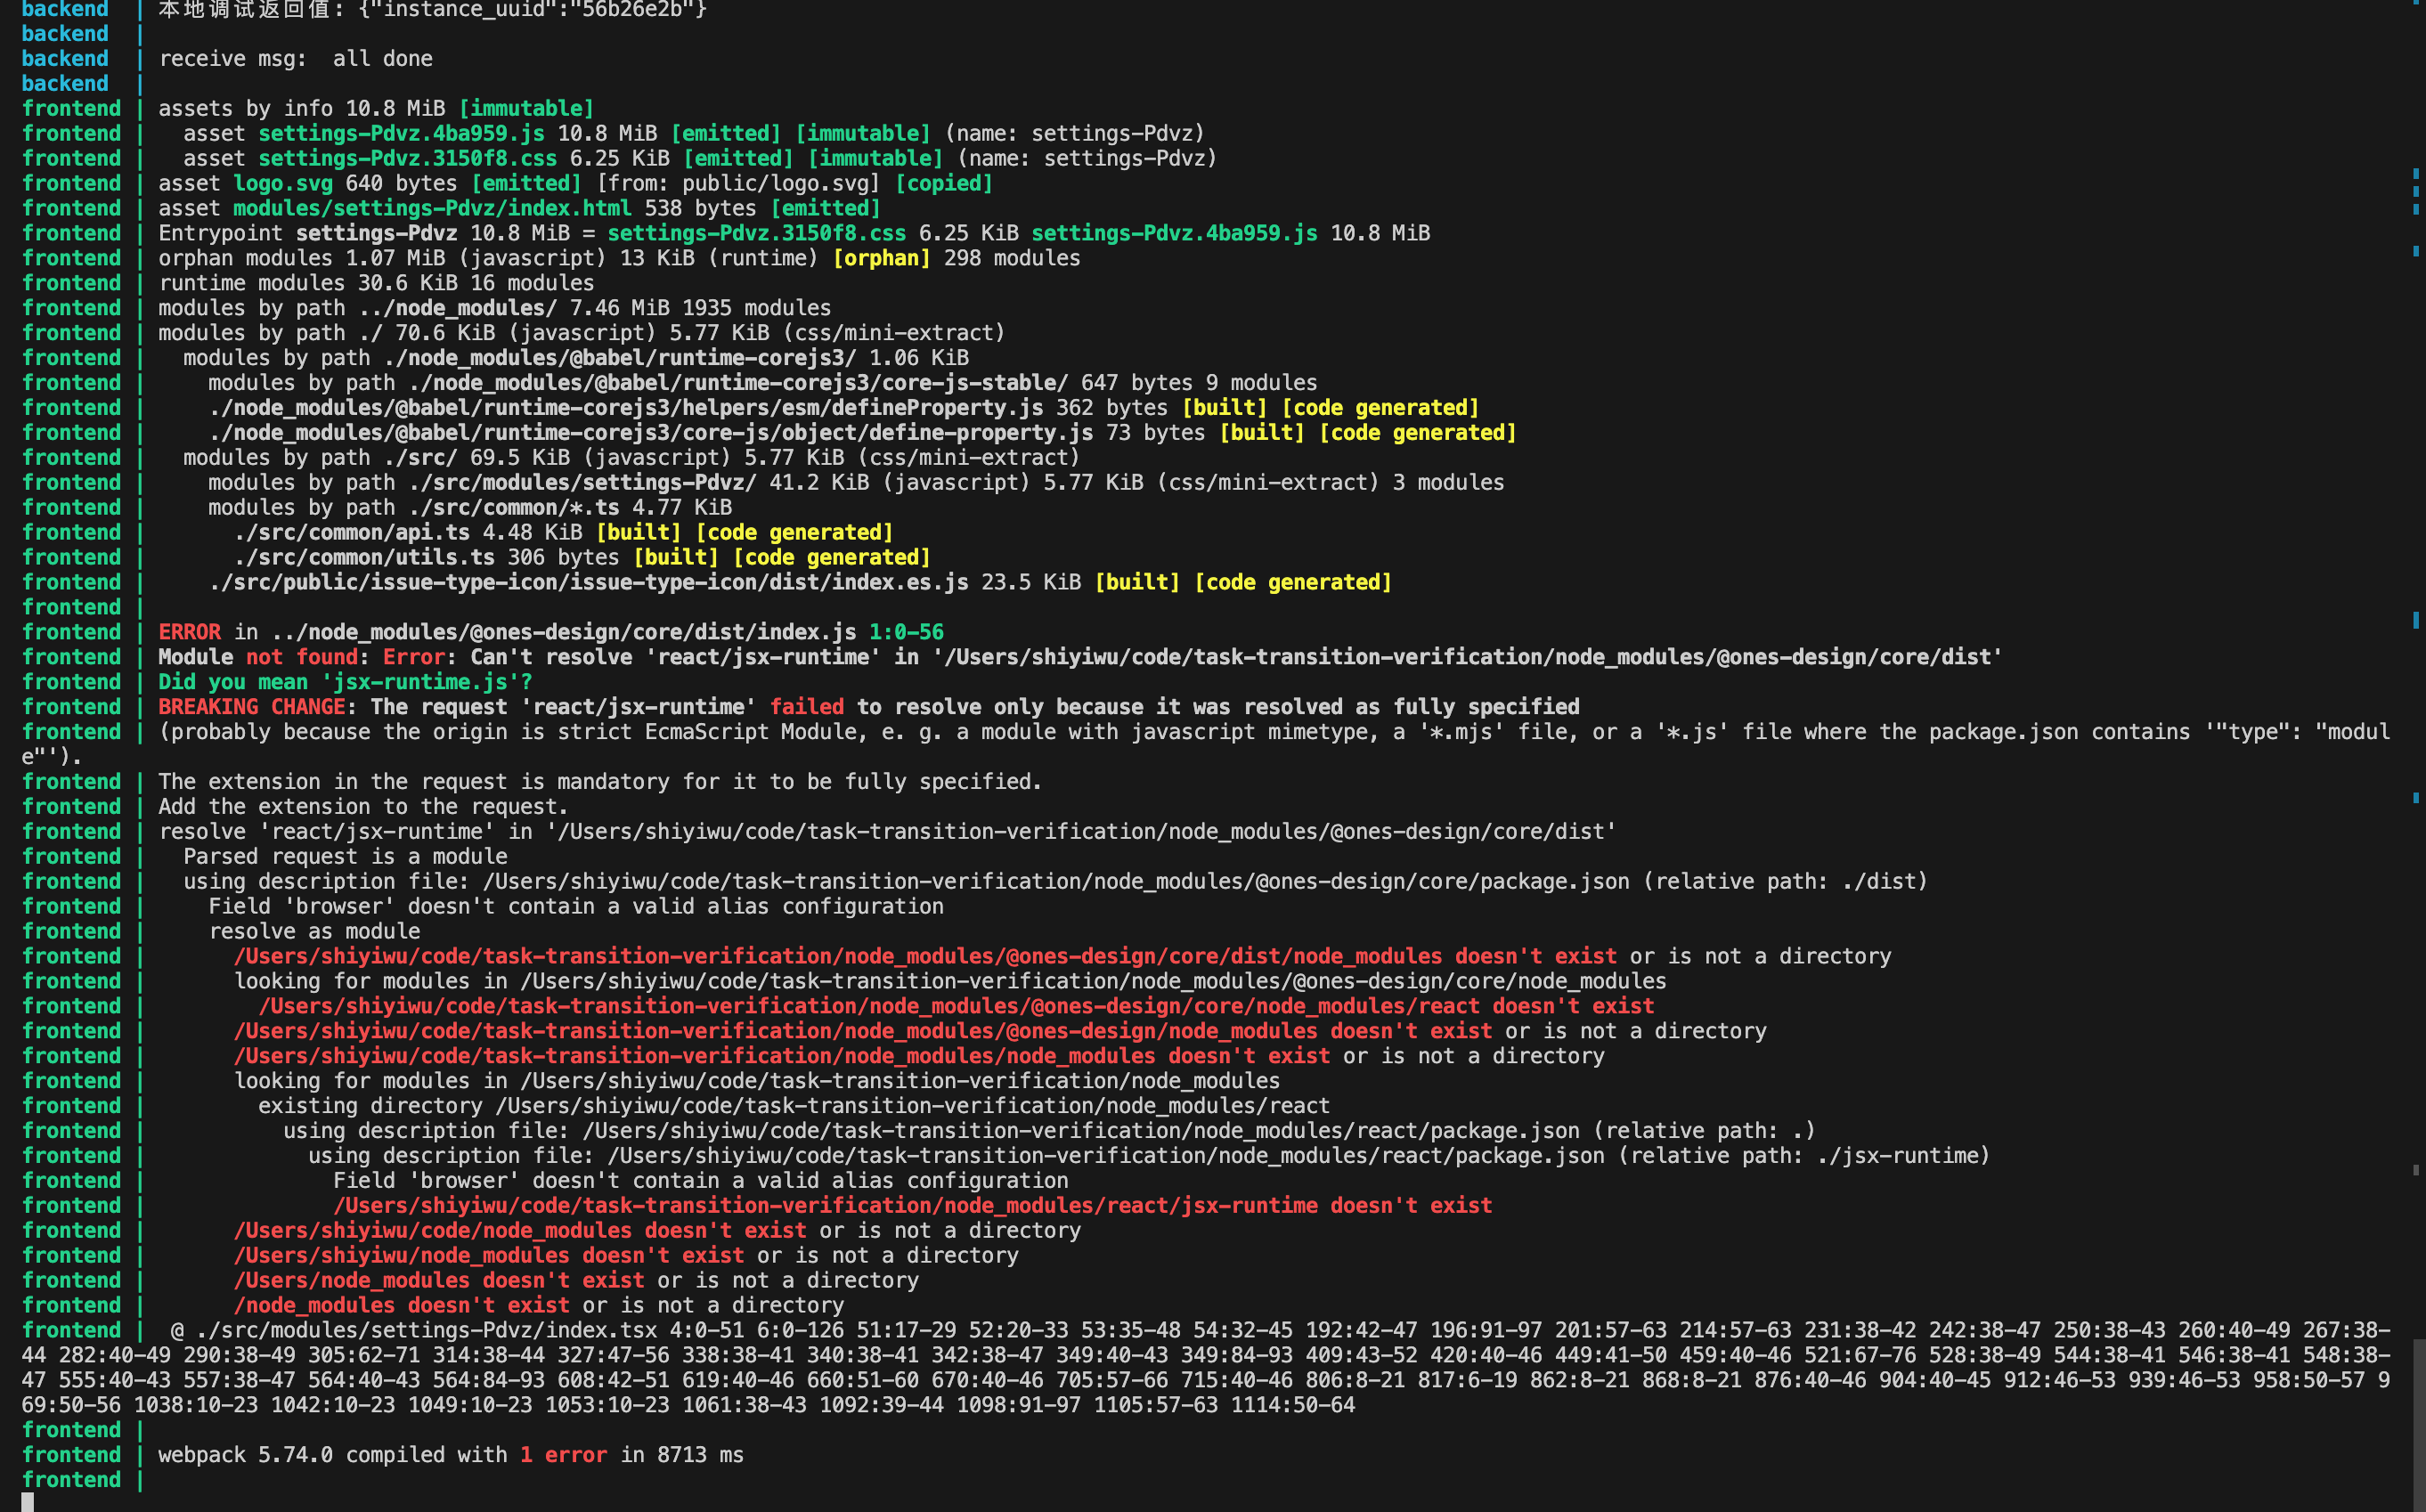Click the red 'react/jsx-runtime doesn't exist' path

[x=912, y=1206]
